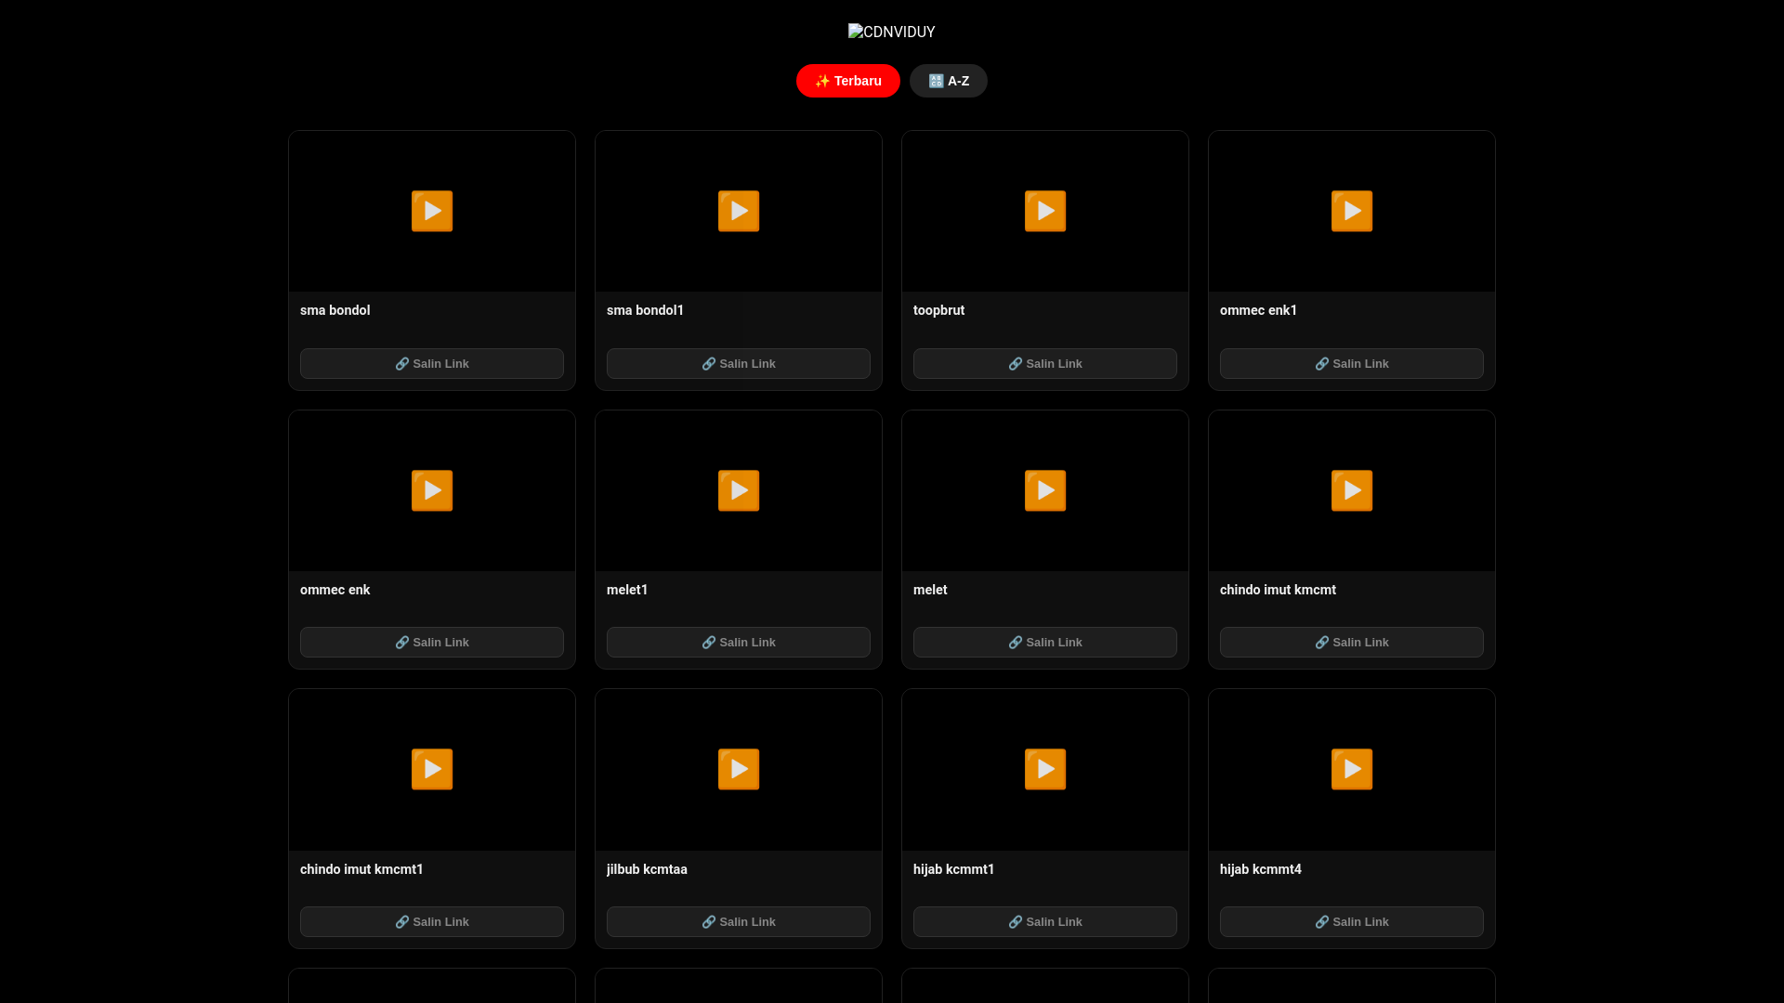Click Salin Link under "ommec enk1"
Image resolution: width=1784 pixels, height=1003 pixels.
click(1352, 363)
